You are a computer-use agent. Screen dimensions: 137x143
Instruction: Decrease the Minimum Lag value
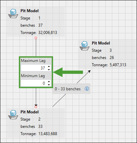tap(49, 85)
